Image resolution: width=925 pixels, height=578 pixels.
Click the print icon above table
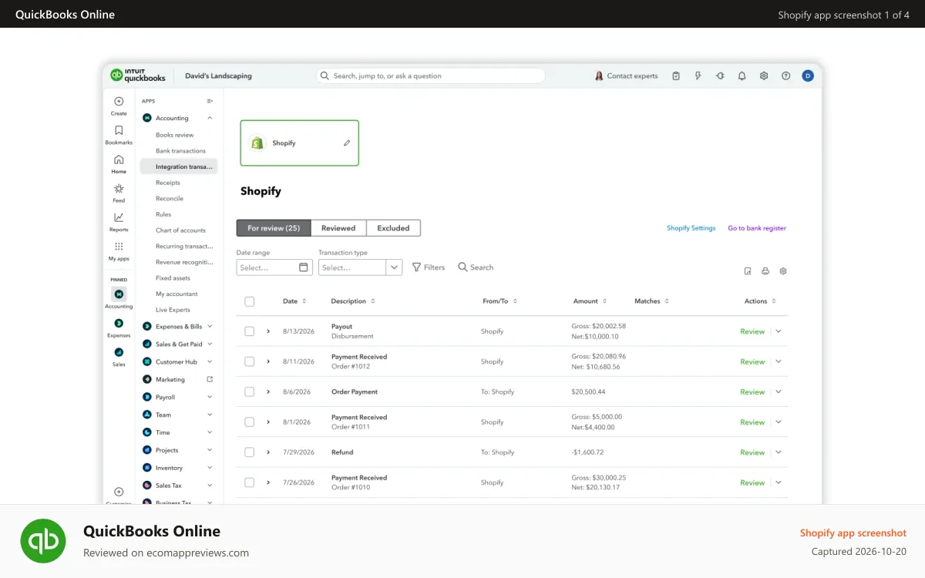(x=765, y=271)
